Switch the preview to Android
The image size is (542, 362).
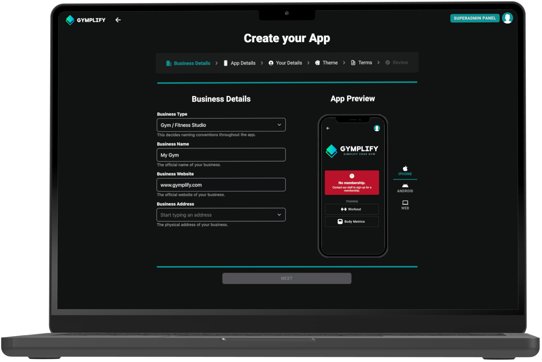pyautogui.click(x=405, y=188)
